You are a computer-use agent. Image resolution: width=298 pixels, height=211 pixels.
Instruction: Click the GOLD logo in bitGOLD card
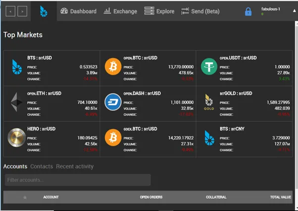(209, 102)
